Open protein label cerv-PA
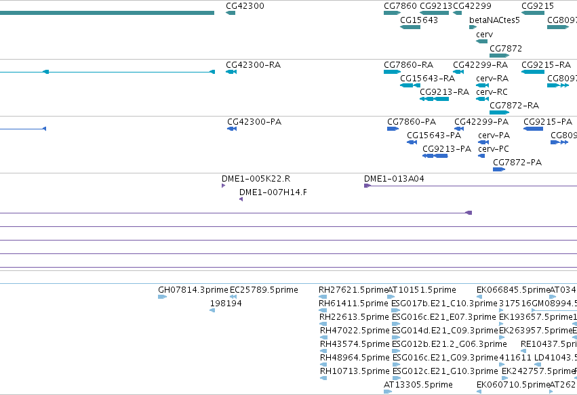Viewport: 577px width, 395px height. pyautogui.click(x=494, y=136)
